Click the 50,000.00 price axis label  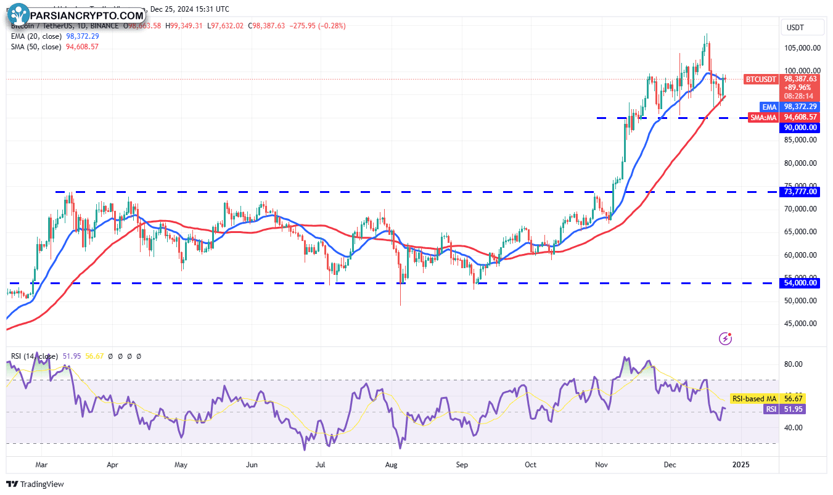(x=800, y=301)
